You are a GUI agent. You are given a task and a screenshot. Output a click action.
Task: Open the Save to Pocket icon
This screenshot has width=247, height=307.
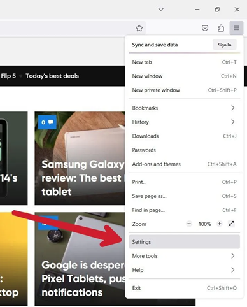pyautogui.click(x=205, y=28)
